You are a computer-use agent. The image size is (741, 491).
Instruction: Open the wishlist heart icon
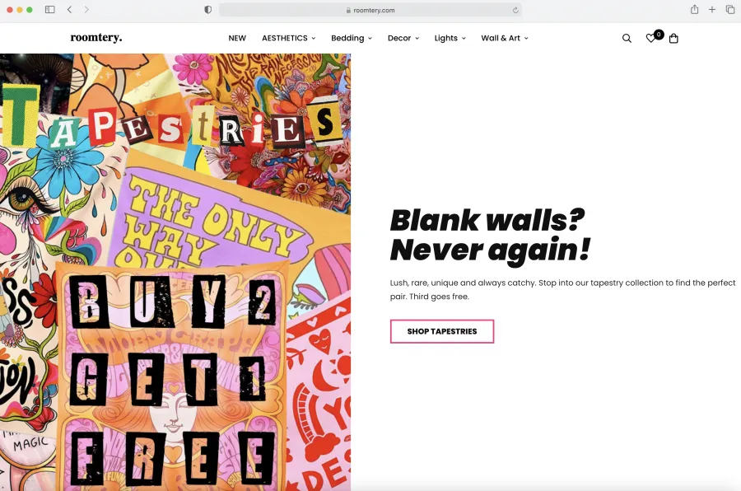coord(650,39)
